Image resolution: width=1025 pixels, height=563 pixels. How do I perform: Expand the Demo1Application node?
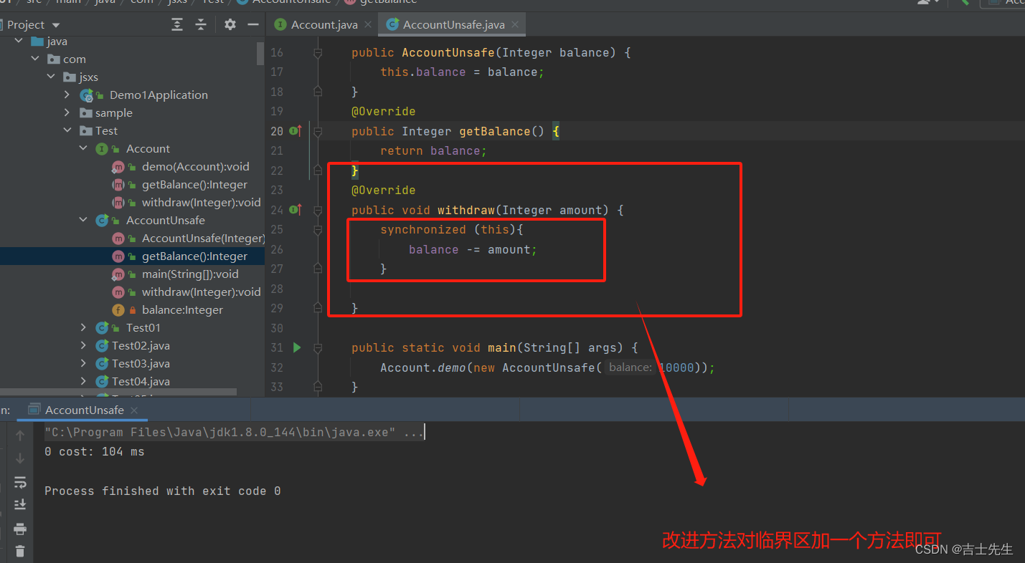coord(67,95)
